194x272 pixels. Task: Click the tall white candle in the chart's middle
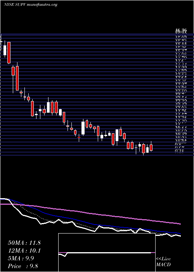[83, 128]
